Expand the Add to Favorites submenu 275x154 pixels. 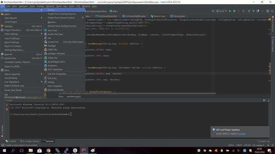[x=22, y=74]
